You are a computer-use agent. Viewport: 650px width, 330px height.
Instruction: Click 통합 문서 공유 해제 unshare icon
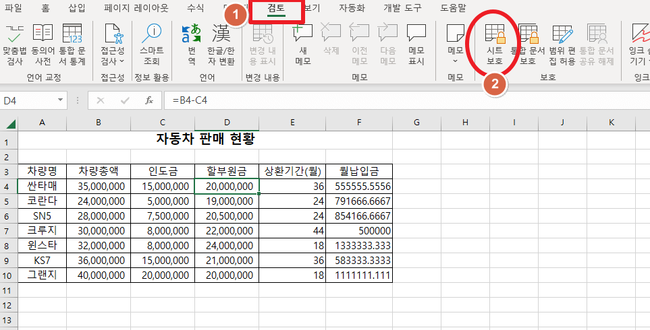[597, 33]
